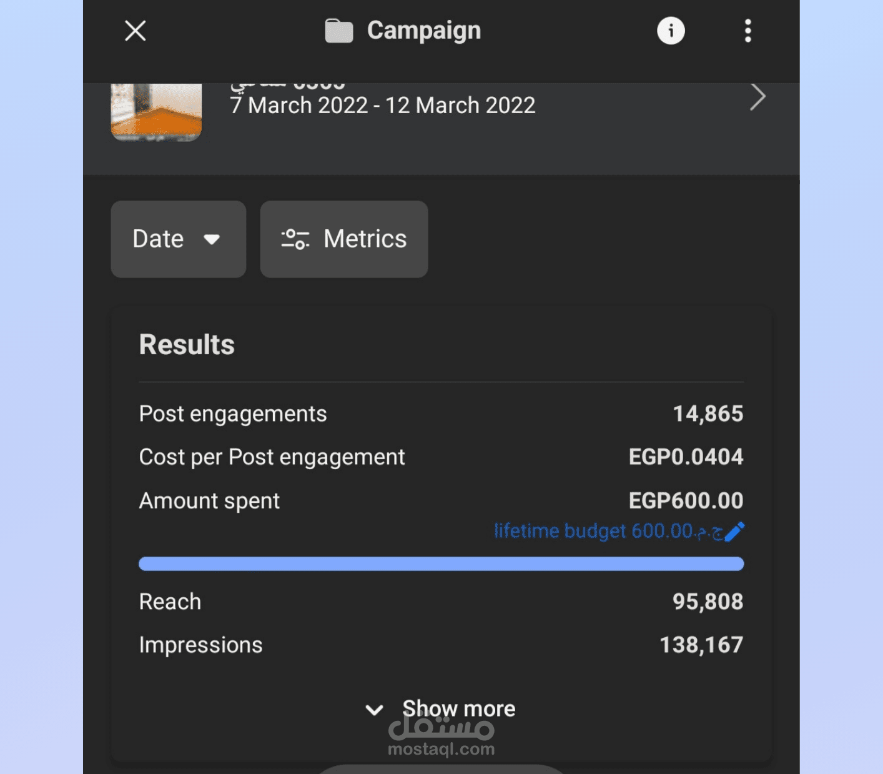Edit lifetime budget with pencil icon
This screenshot has width=883, height=774.
pyautogui.click(x=735, y=531)
